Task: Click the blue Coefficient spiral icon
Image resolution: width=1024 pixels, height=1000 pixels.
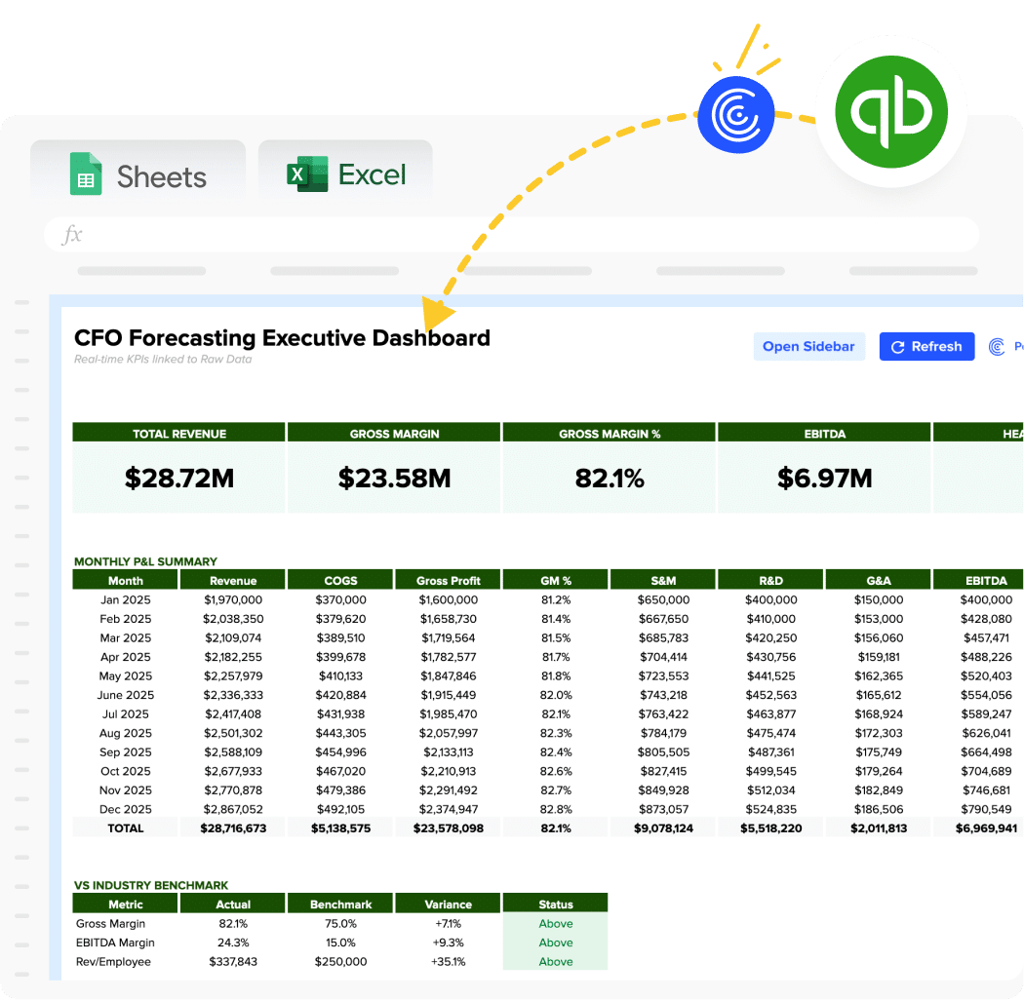Action: click(736, 113)
